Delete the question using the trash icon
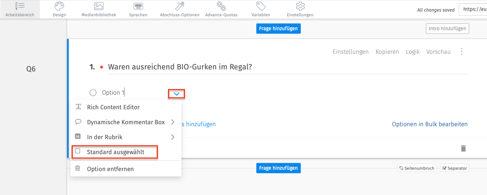Screen dimensions: 487x195 click(463, 148)
